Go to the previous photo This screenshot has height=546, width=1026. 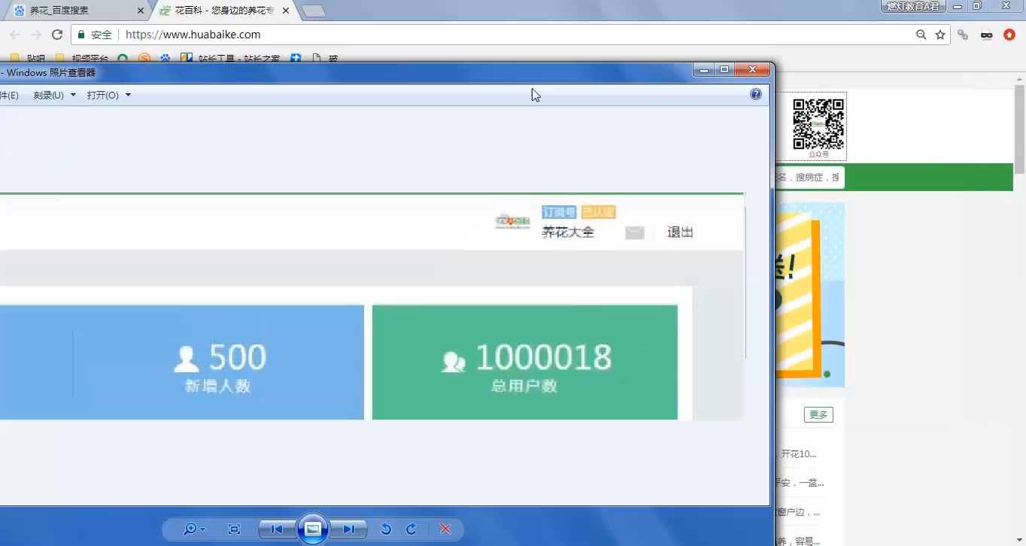click(x=277, y=529)
